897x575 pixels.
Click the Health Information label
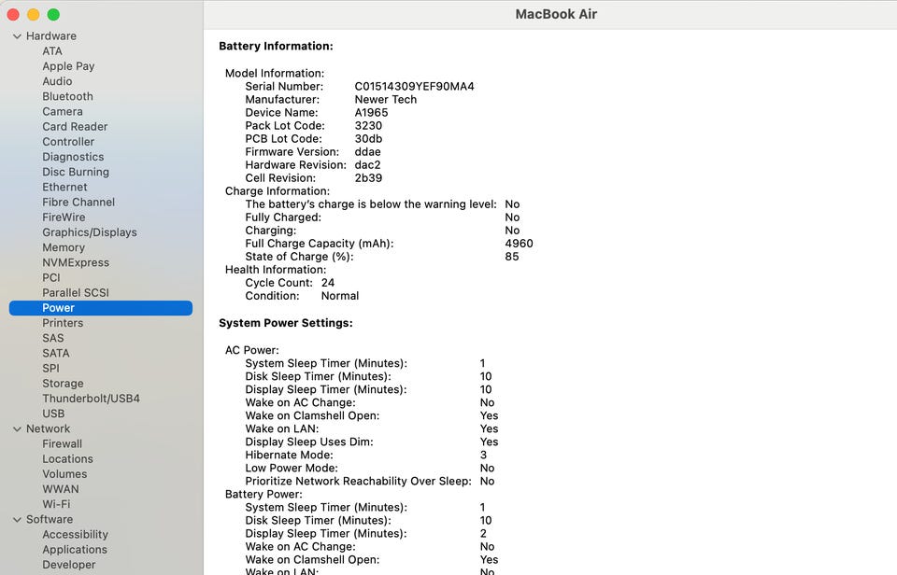pos(275,270)
